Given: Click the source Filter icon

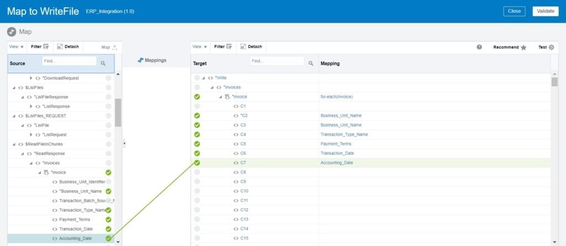Looking at the screenshot, I should (46, 47).
